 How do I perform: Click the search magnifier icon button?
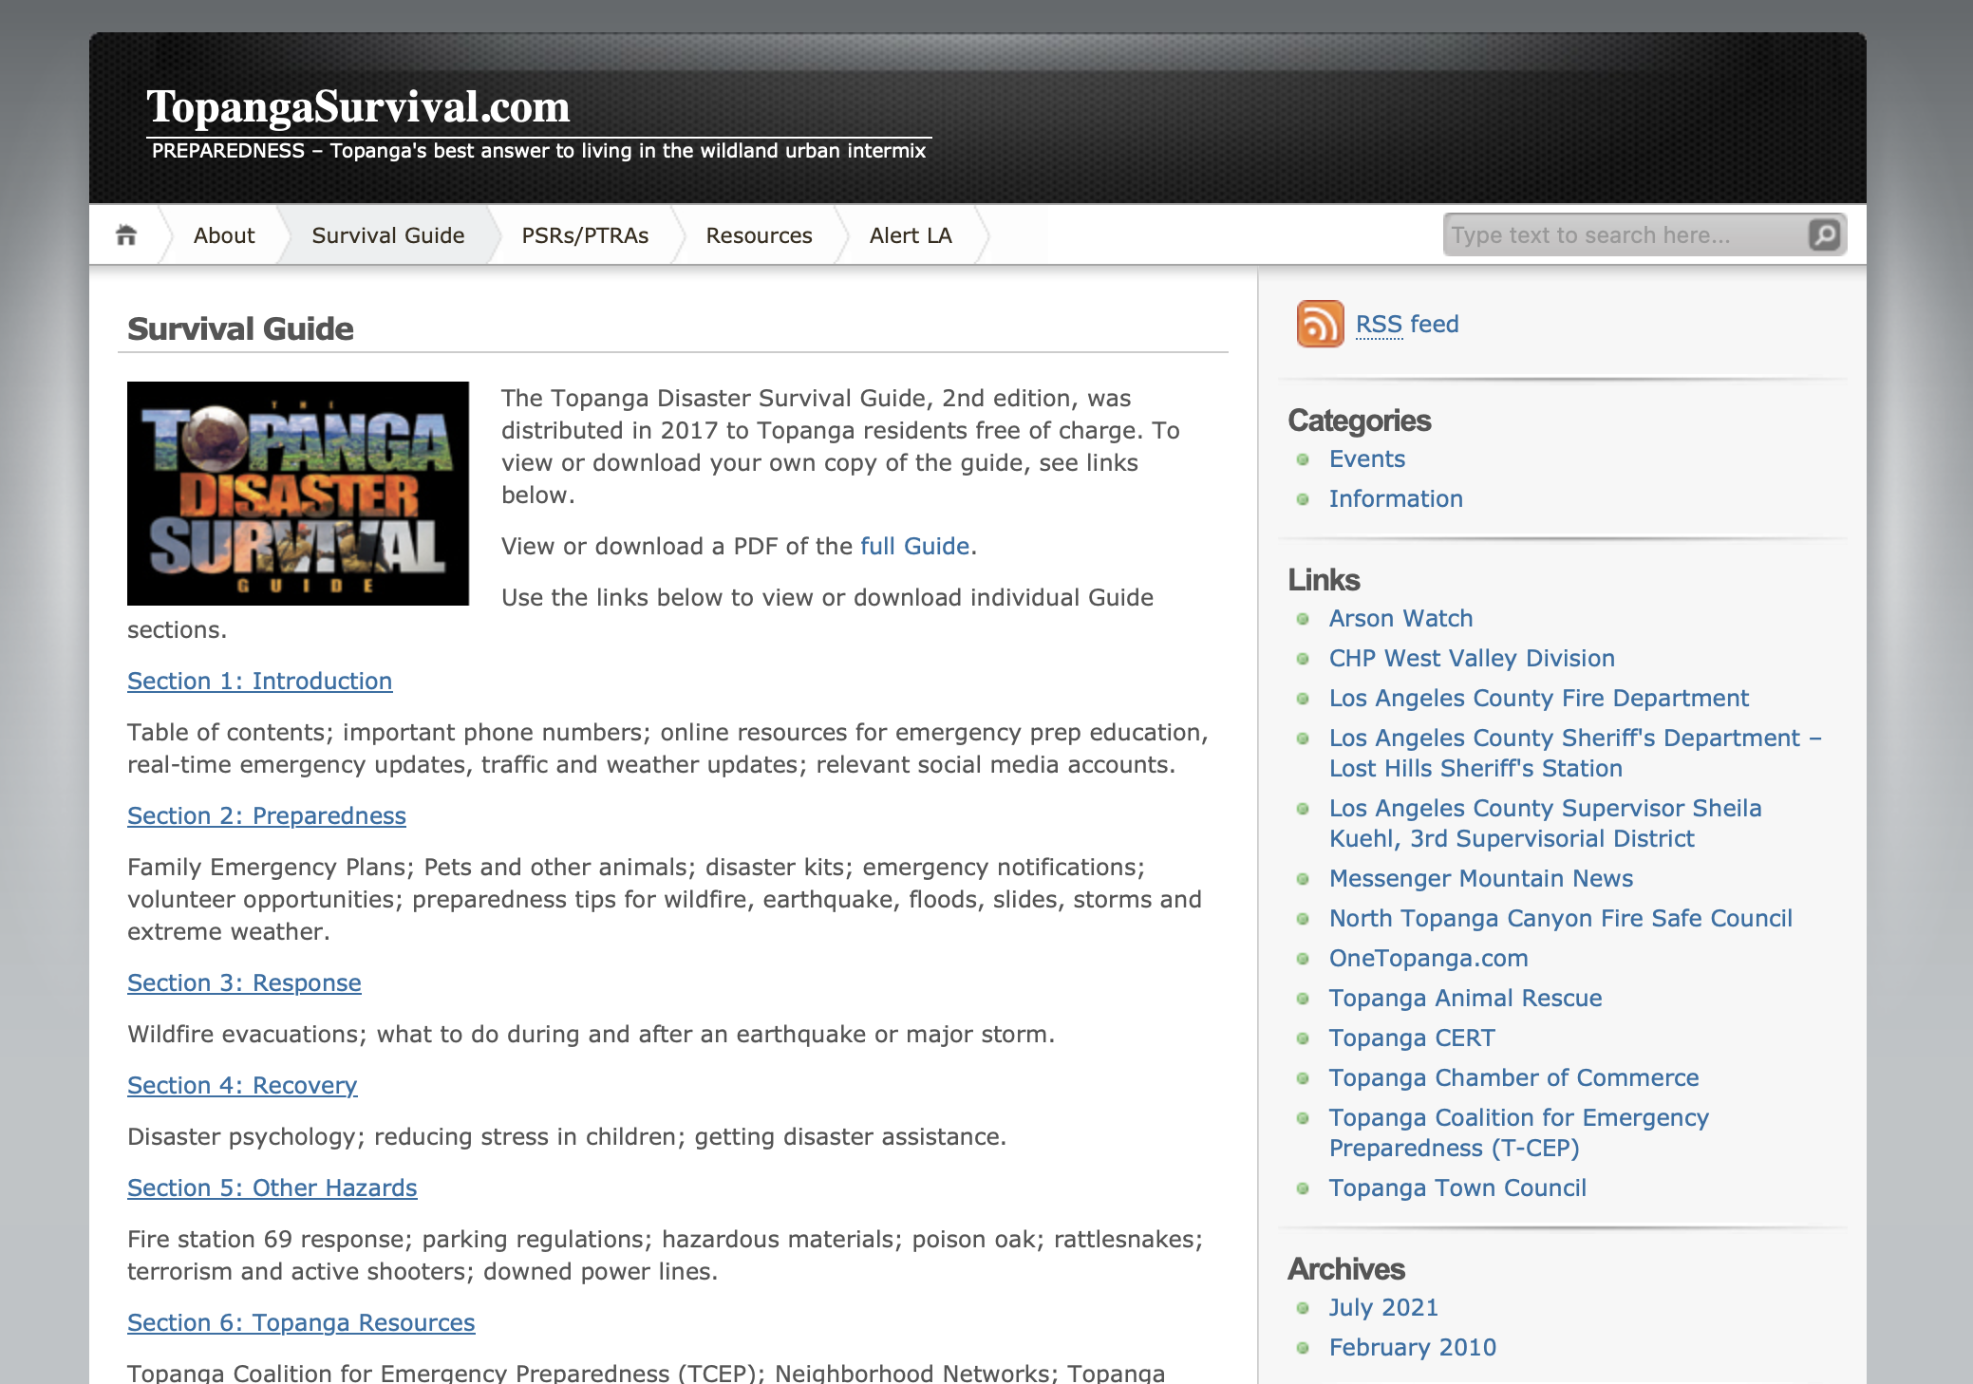pos(1824,234)
